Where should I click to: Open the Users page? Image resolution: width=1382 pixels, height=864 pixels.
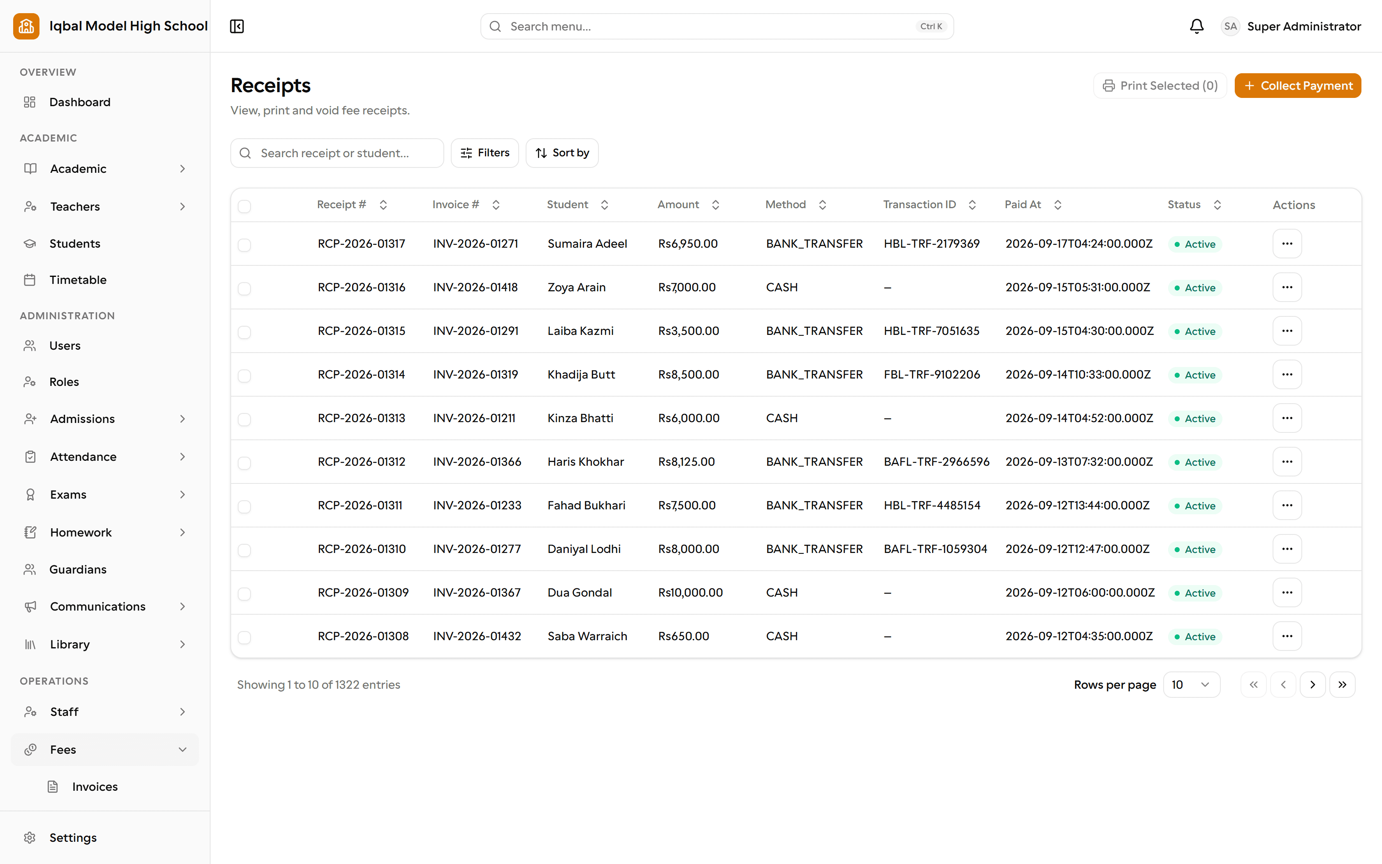pos(105,346)
